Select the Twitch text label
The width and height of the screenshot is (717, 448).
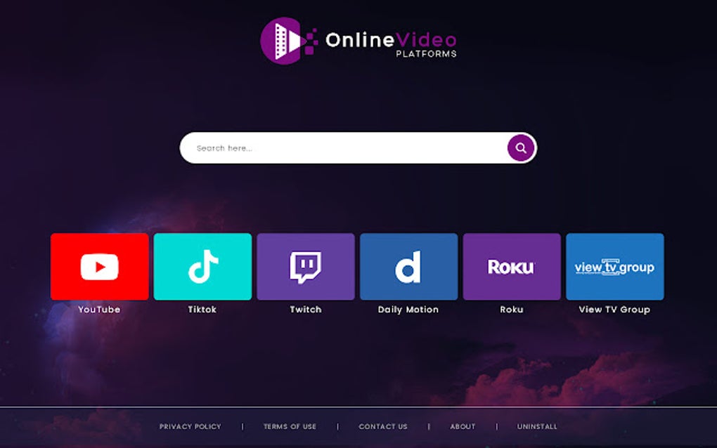pos(306,309)
